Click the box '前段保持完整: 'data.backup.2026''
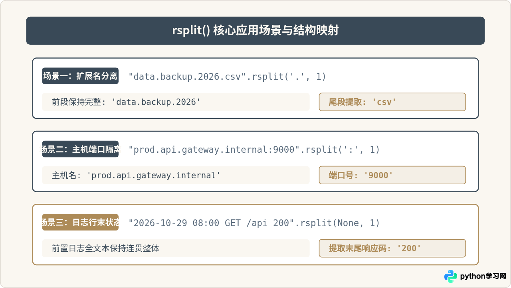The image size is (511, 288). (x=176, y=102)
